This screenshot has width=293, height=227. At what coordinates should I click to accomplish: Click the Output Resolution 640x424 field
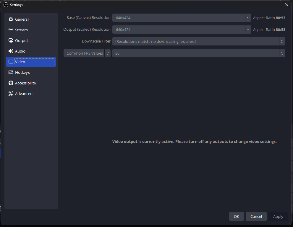[x=179, y=30]
